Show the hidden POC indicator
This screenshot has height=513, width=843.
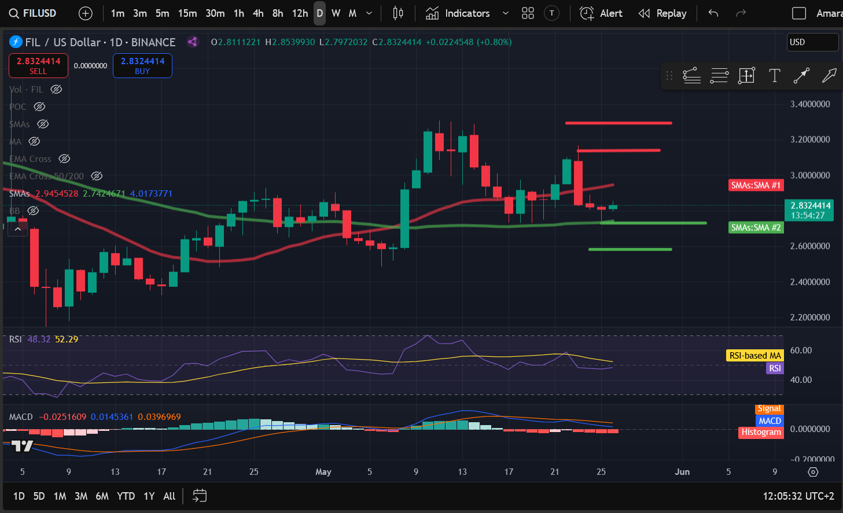point(39,106)
